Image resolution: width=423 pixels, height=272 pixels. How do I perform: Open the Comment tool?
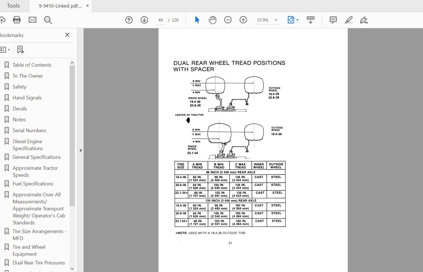[x=333, y=20]
